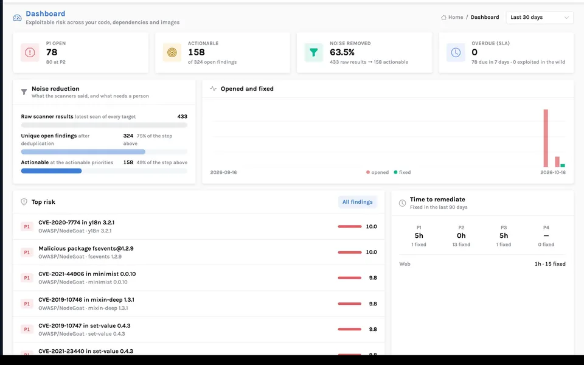Open Malicious package fsevents@1.2.9 finding

(86, 248)
